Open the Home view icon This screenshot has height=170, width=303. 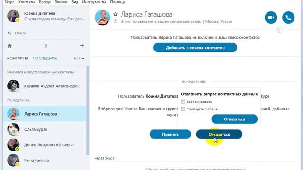click(9, 46)
